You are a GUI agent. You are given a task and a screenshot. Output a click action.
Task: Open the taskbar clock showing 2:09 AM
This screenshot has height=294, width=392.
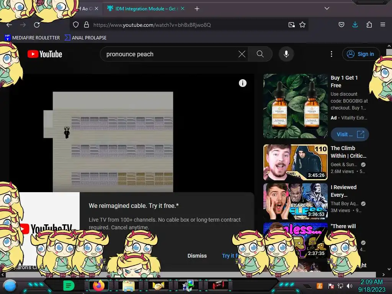[x=371, y=286]
